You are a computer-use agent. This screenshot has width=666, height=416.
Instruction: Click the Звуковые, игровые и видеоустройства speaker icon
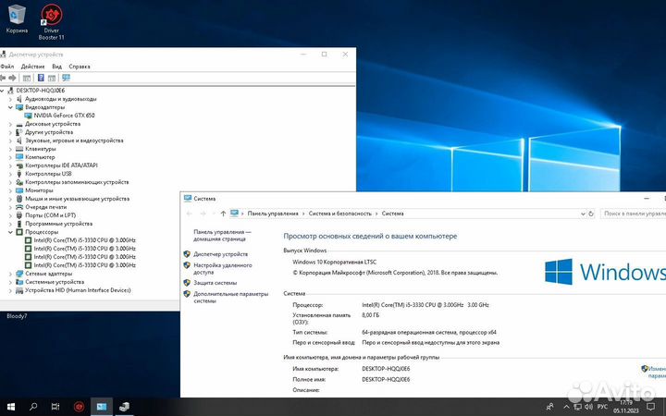[x=19, y=141]
